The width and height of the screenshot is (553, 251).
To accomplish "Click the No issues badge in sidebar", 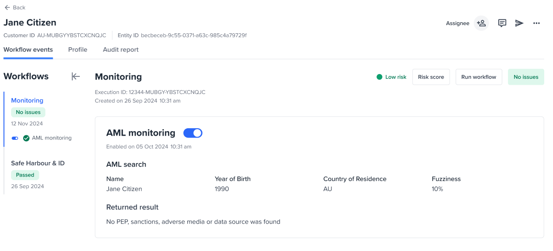I will tap(28, 112).
